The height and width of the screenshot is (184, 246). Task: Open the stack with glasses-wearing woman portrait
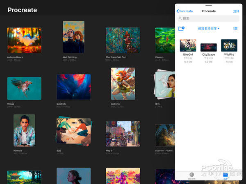(164, 85)
